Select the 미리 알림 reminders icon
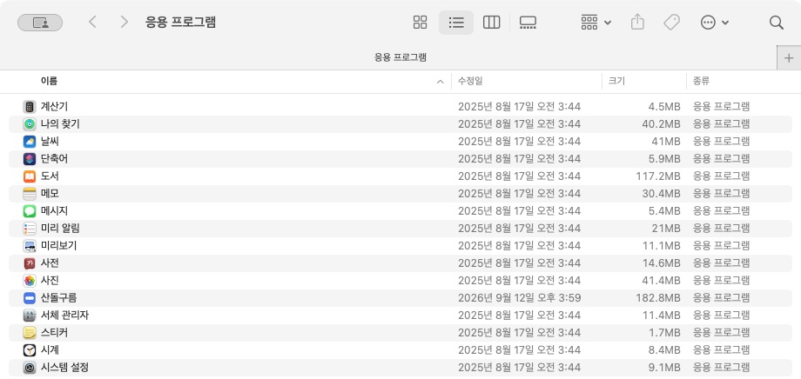The width and height of the screenshot is (801, 379). (30, 229)
